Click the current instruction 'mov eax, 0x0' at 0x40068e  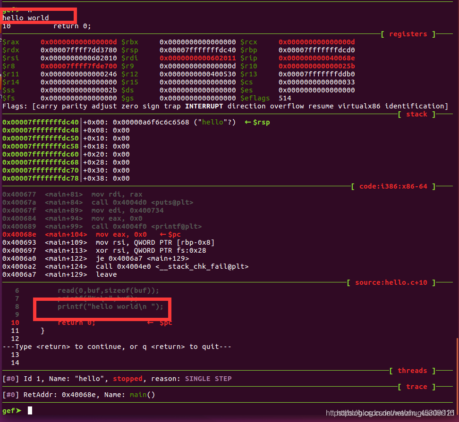point(121,234)
